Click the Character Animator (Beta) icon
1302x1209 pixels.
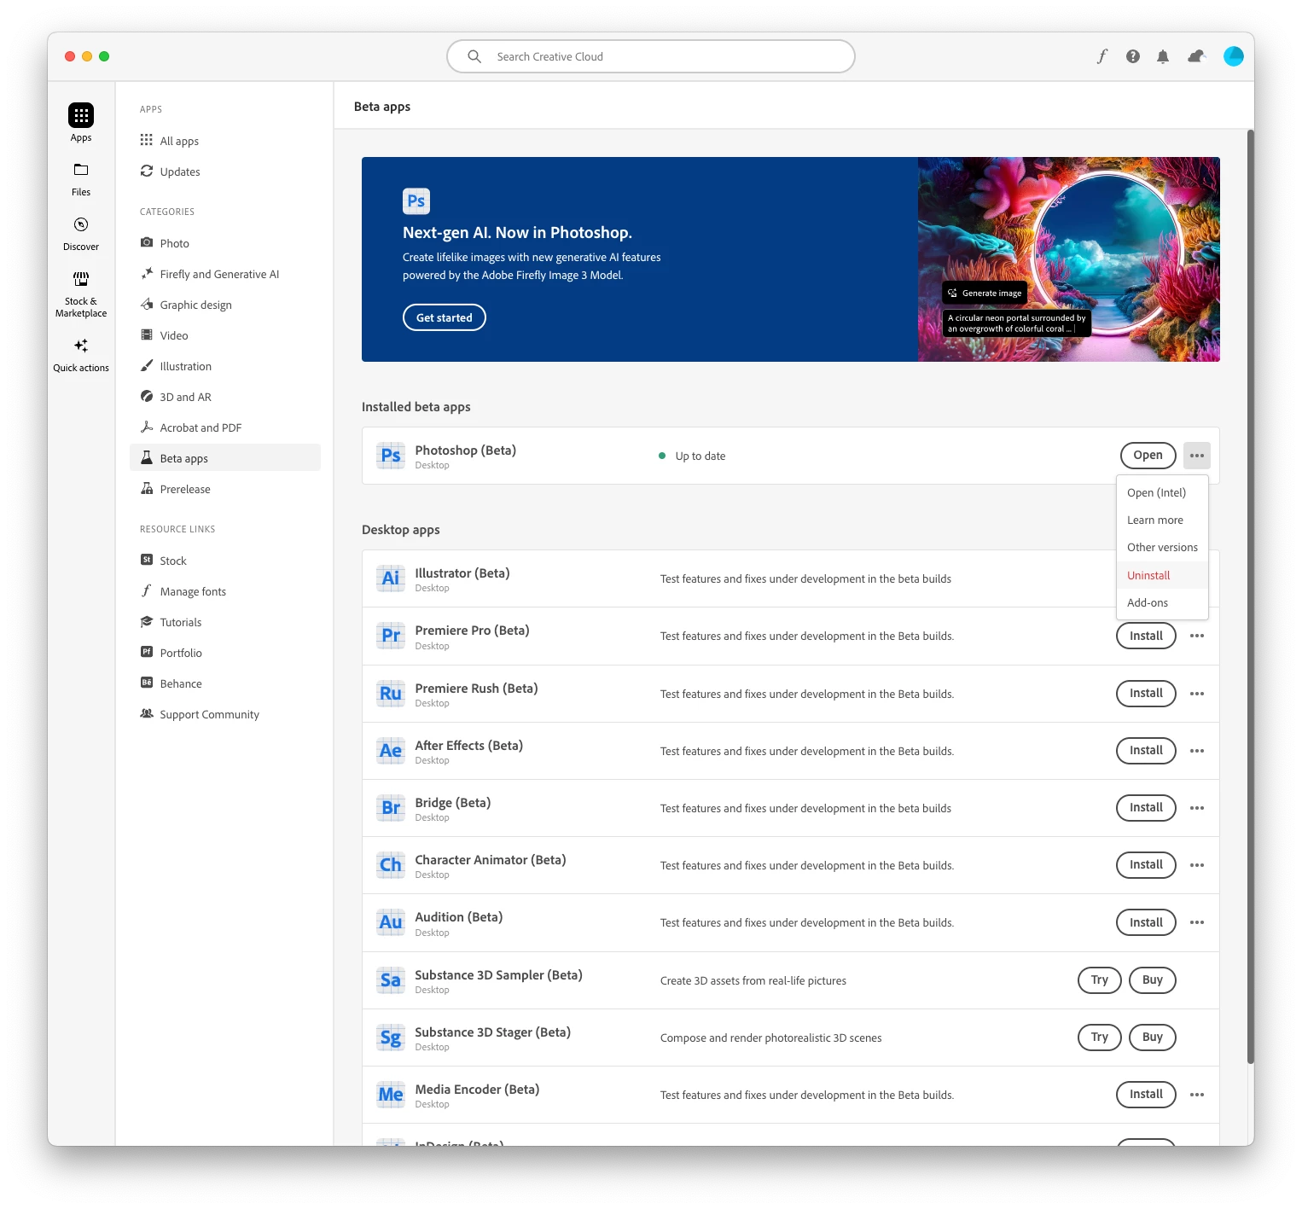[391, 865]
